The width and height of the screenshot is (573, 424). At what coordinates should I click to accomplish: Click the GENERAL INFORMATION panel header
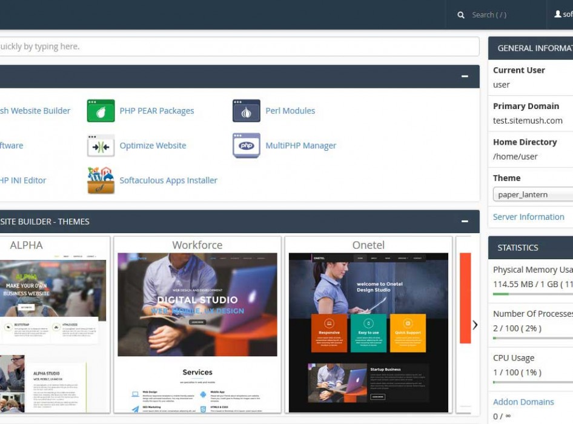point(531,48)
